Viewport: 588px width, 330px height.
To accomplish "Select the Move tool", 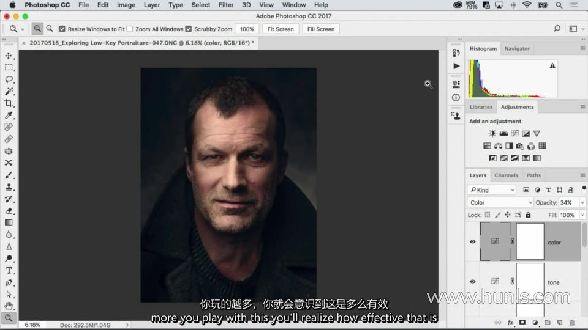I will [9, 56].
